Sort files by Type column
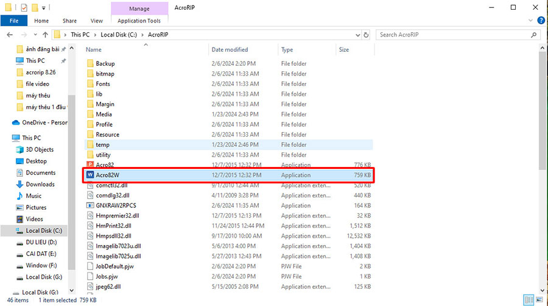Image resolution: width=548 pixels, height=306 pixels. (x=287, y=49)
